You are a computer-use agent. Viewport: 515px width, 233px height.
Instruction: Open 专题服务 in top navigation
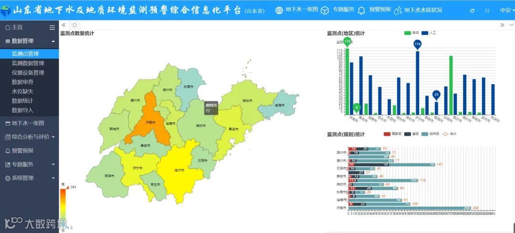[343, 10]
